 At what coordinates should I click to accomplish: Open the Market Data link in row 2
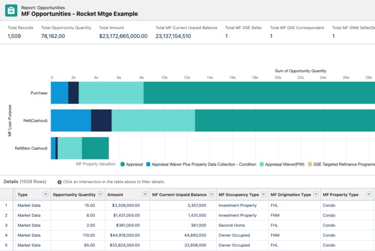point(29,215)
